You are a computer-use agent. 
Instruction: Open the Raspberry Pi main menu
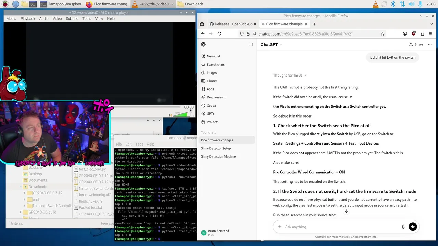click(5, 4)
